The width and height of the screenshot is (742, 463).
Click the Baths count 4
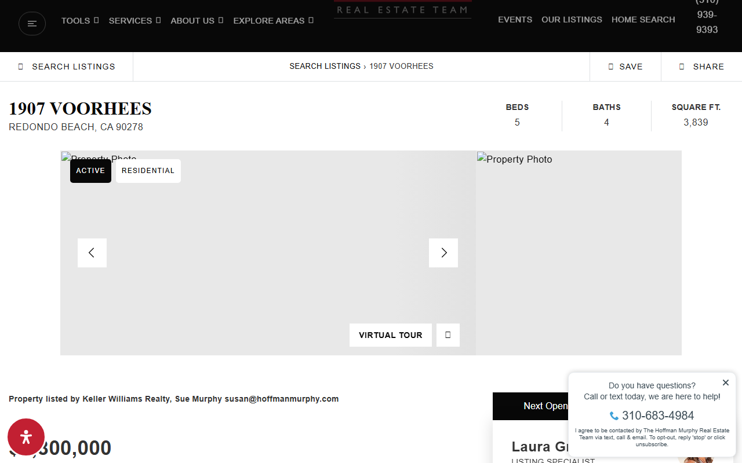606,122
